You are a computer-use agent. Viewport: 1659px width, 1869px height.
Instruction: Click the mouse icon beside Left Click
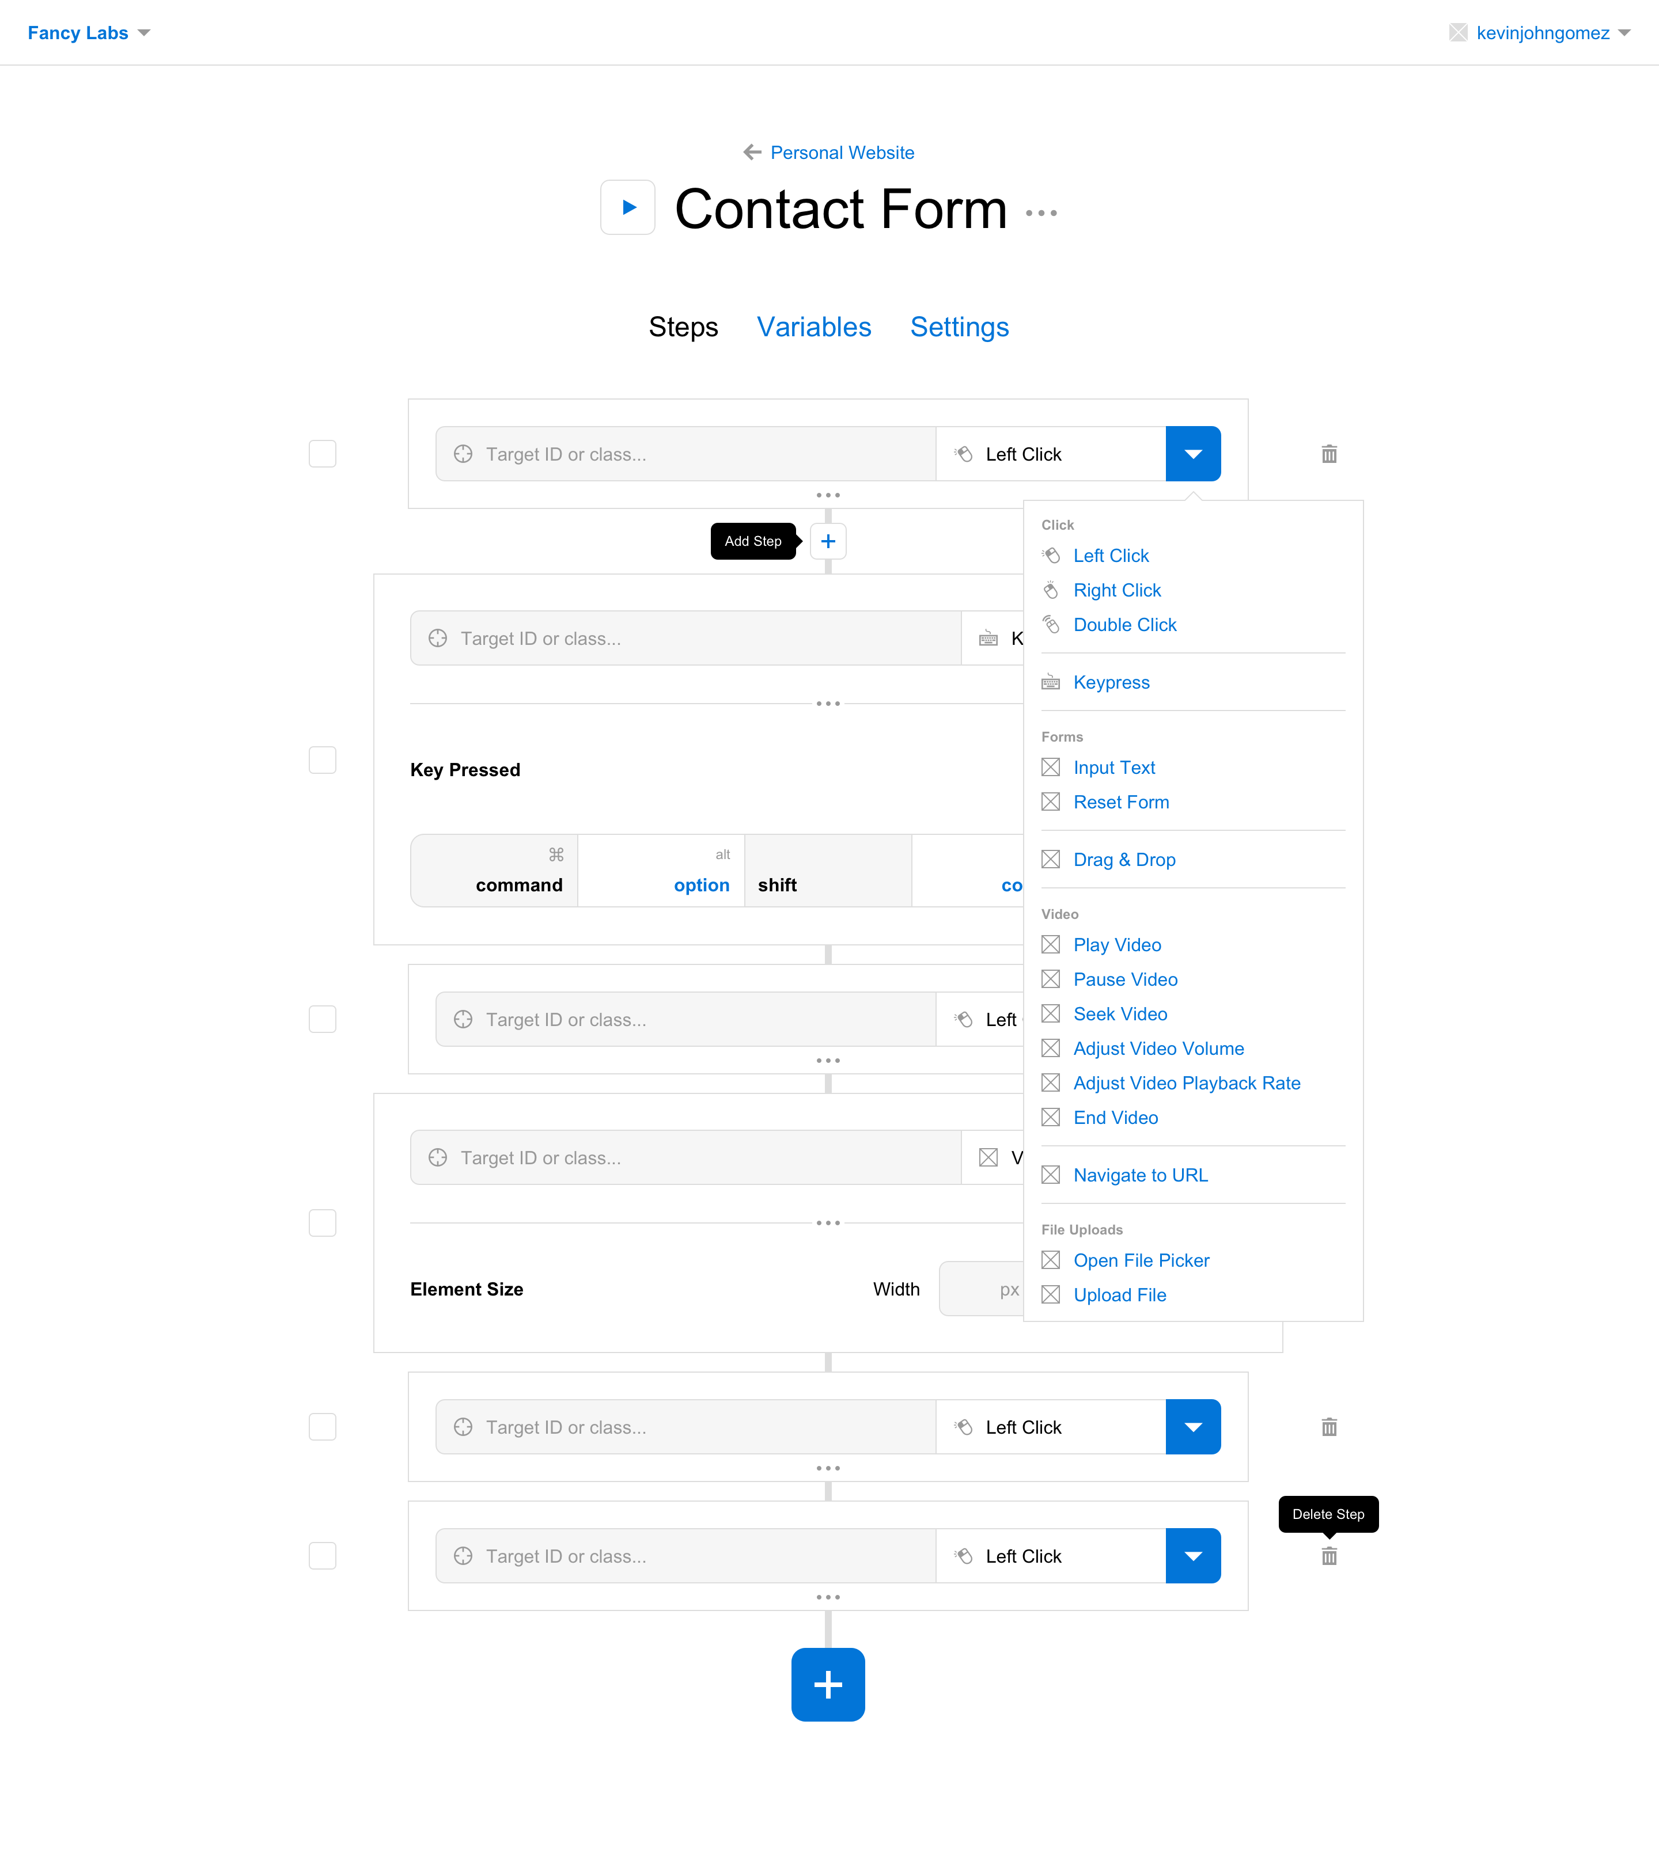[x=964, y=454]
